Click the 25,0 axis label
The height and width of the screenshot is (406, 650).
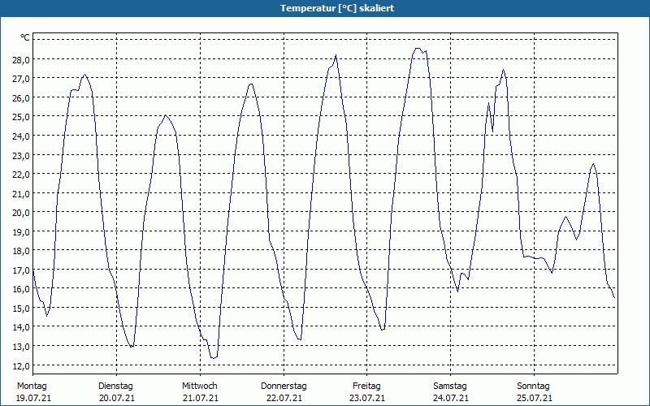(x=21, y=117)
